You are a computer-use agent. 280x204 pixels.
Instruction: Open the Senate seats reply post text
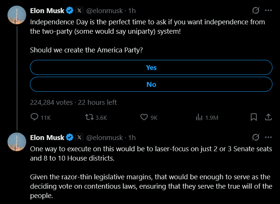coord(150,172)
